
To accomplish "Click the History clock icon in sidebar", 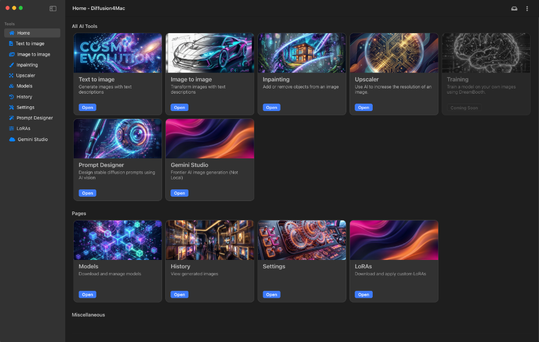I will tap(12, 97).
